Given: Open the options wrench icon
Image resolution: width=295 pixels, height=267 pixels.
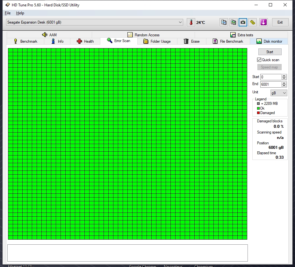Looking at the screenshot, I should pos(253,22).
